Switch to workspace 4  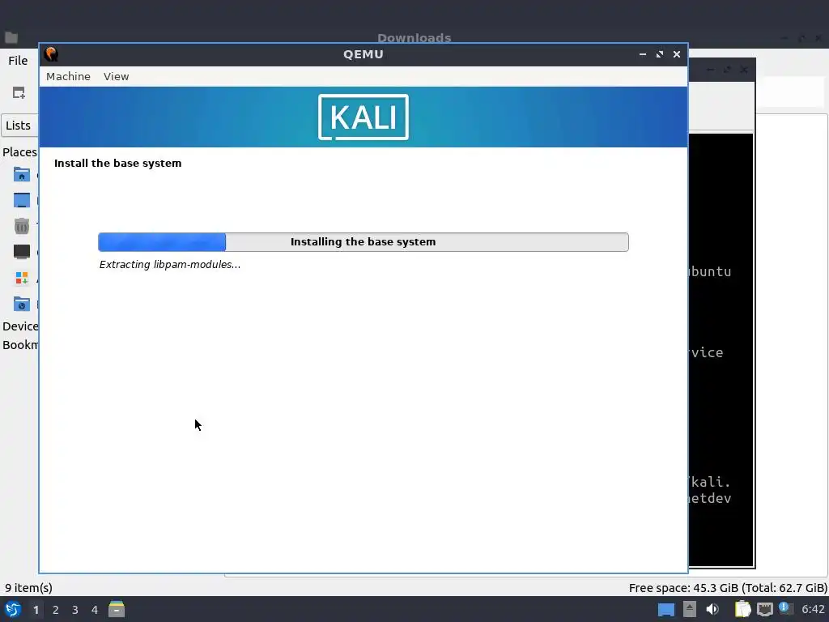95,610
